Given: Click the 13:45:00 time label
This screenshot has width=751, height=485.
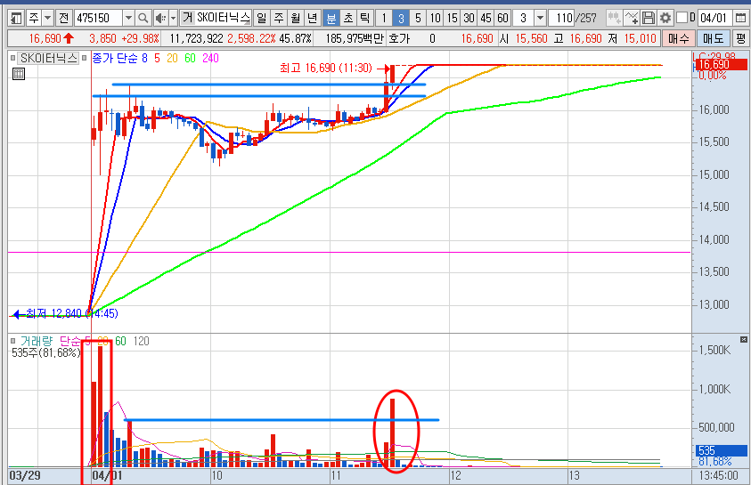Looking at the screenshot, I should pos(718,475).
